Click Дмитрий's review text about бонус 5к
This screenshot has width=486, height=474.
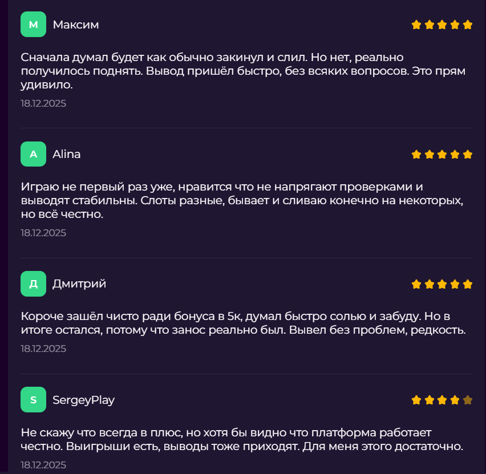coord(244,323)
